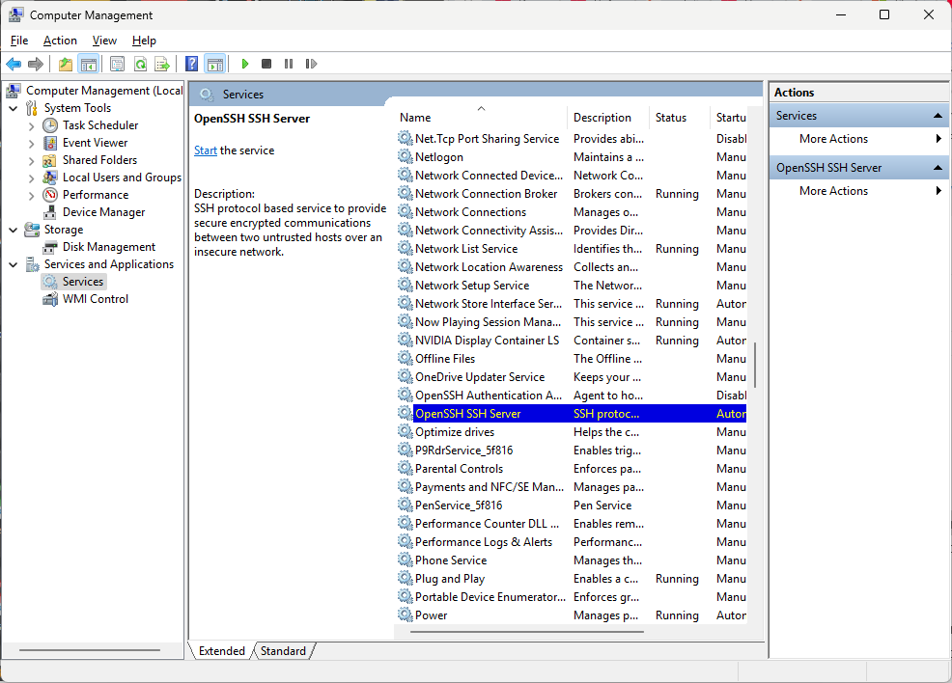Viewport: 952px width, 683px height.
Task: Click the blue Help question mark icon
Action: tap(191, 64)
